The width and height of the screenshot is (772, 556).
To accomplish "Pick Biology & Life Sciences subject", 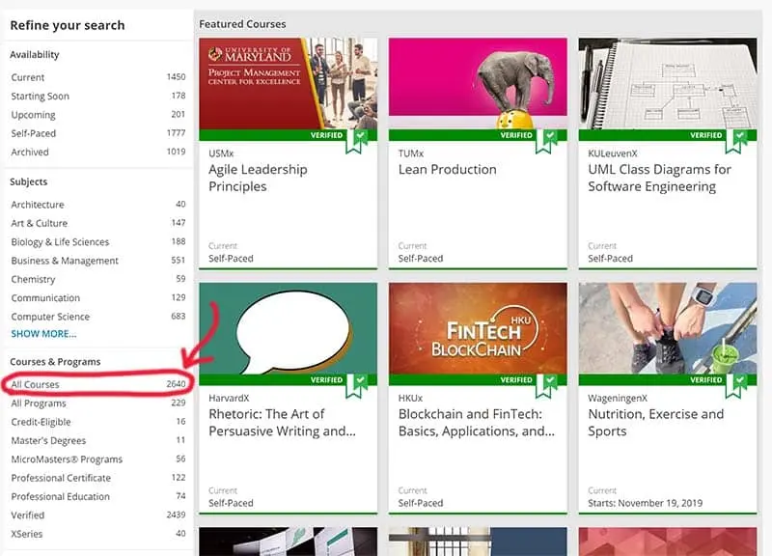I will click(98, 242).
